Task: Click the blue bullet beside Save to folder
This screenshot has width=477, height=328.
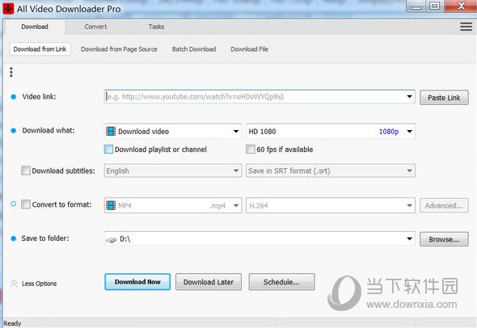Action: (x=14, y=238)
